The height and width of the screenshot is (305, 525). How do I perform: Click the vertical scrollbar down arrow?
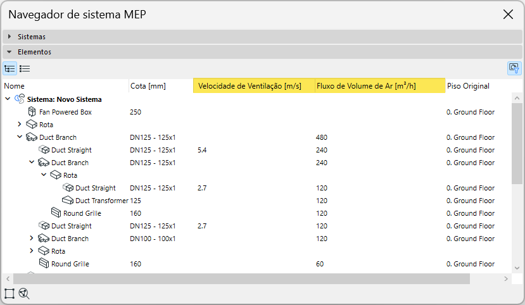point(517,268)
